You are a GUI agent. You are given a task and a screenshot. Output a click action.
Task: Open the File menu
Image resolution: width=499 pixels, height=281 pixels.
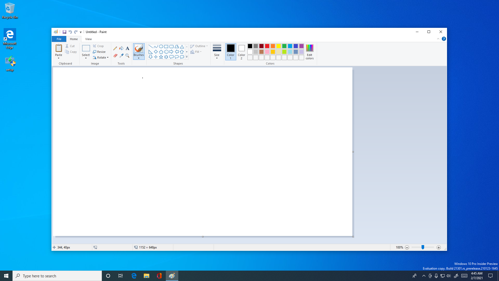[59, 39]
